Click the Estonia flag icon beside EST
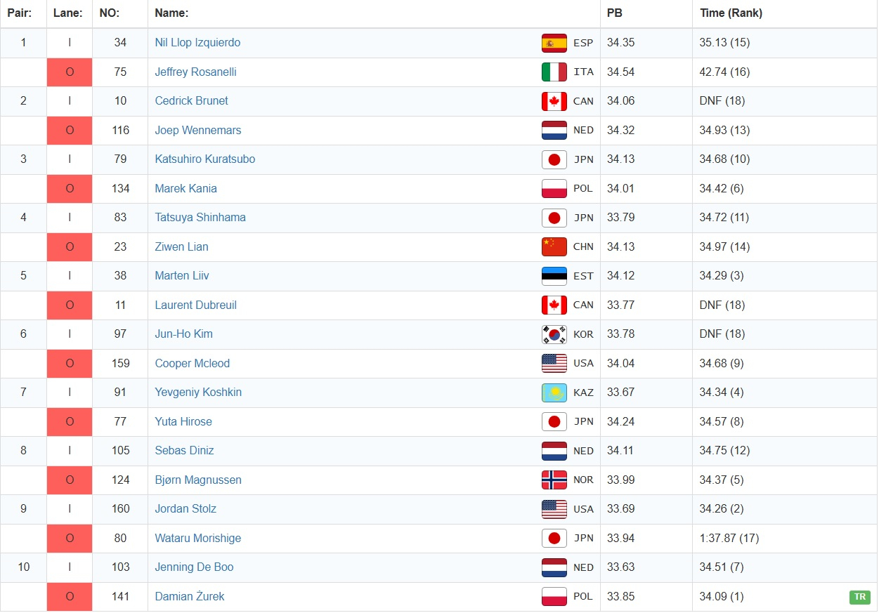The width and height of the screenshot is (879, 613). 554,276
